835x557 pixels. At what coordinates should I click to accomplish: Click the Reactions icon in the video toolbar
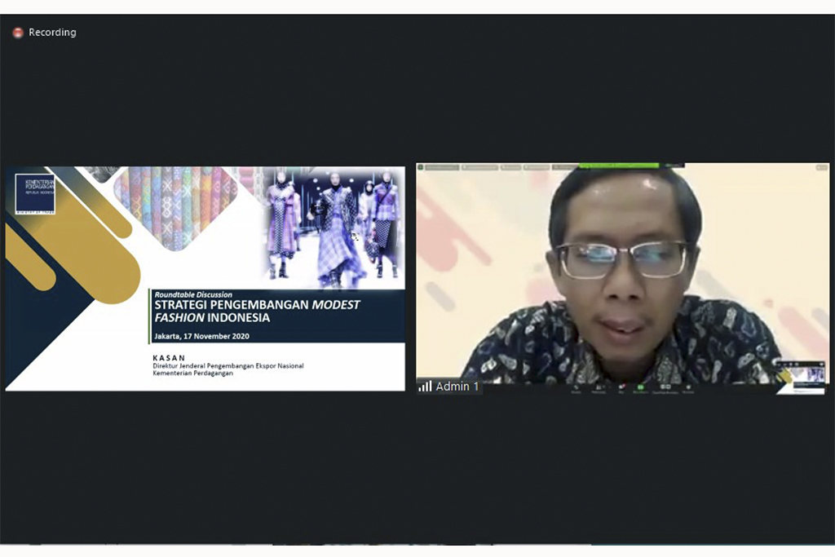(687, 387)
